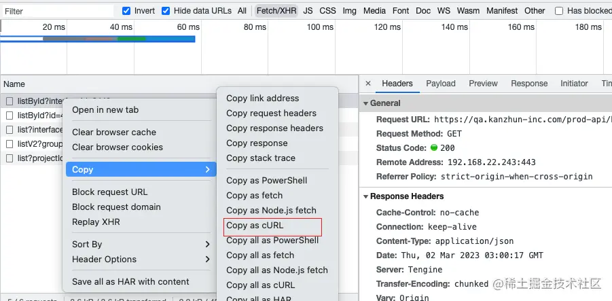Screen dimensions: 612x301
Task: Close the request details panel
Action: (367, 84)
